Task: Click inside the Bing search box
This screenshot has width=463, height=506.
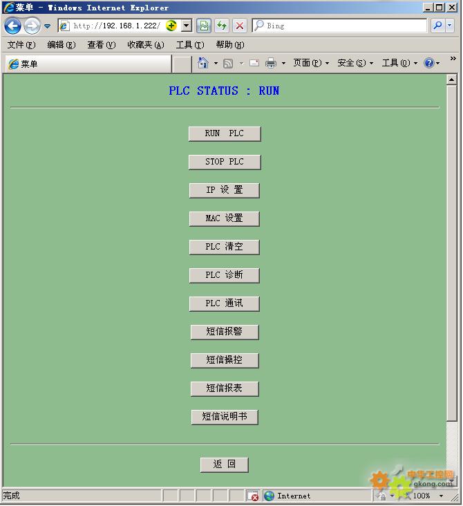Action: (340, 26)
